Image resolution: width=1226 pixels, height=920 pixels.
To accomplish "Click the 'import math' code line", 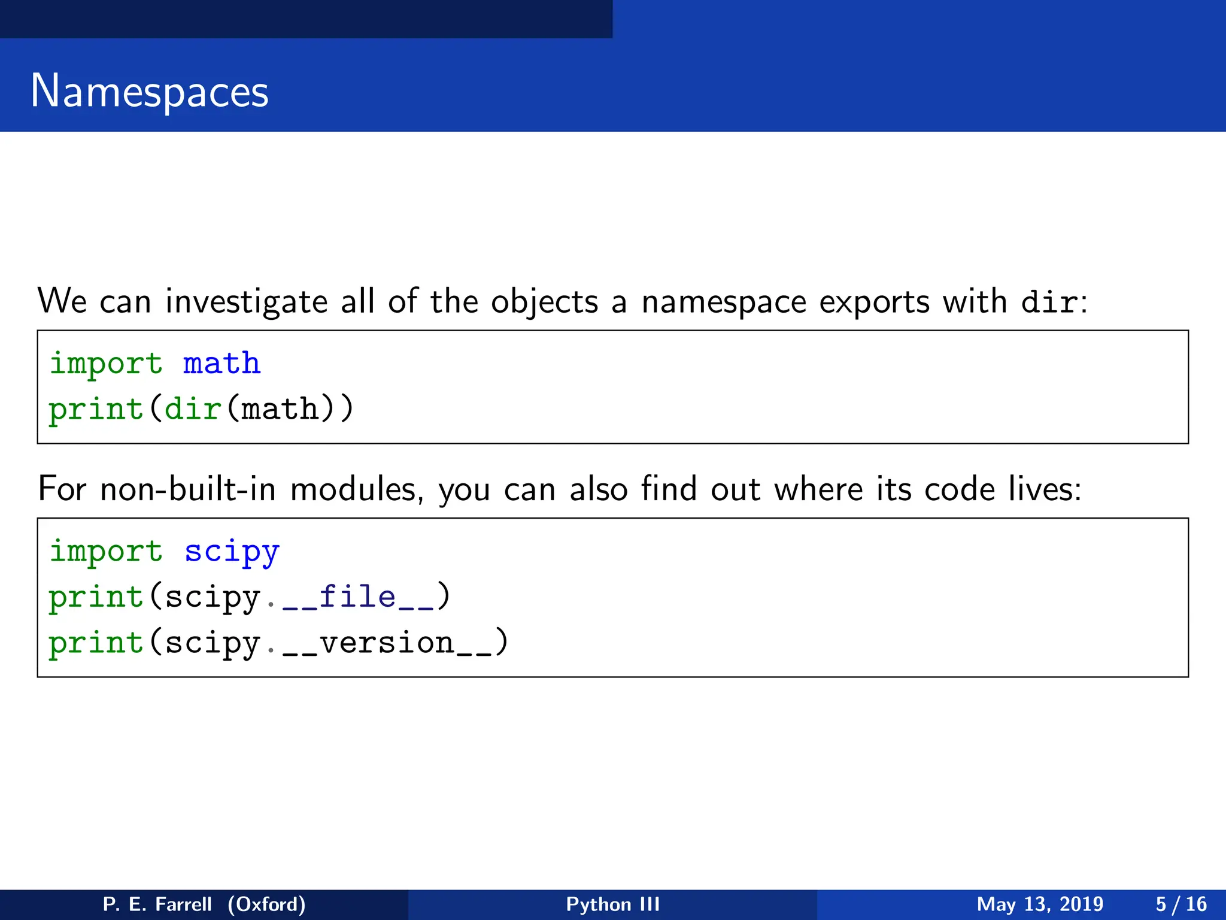I will [x=155, y=364].
